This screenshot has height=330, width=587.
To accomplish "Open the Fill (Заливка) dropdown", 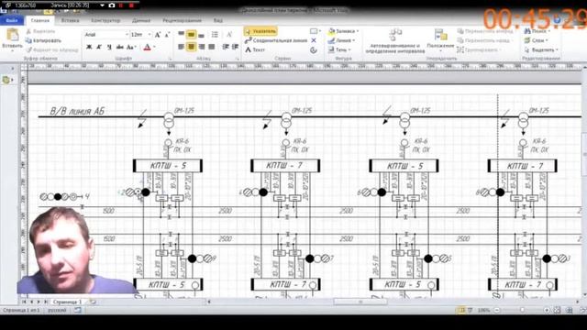I will (343, 31).
